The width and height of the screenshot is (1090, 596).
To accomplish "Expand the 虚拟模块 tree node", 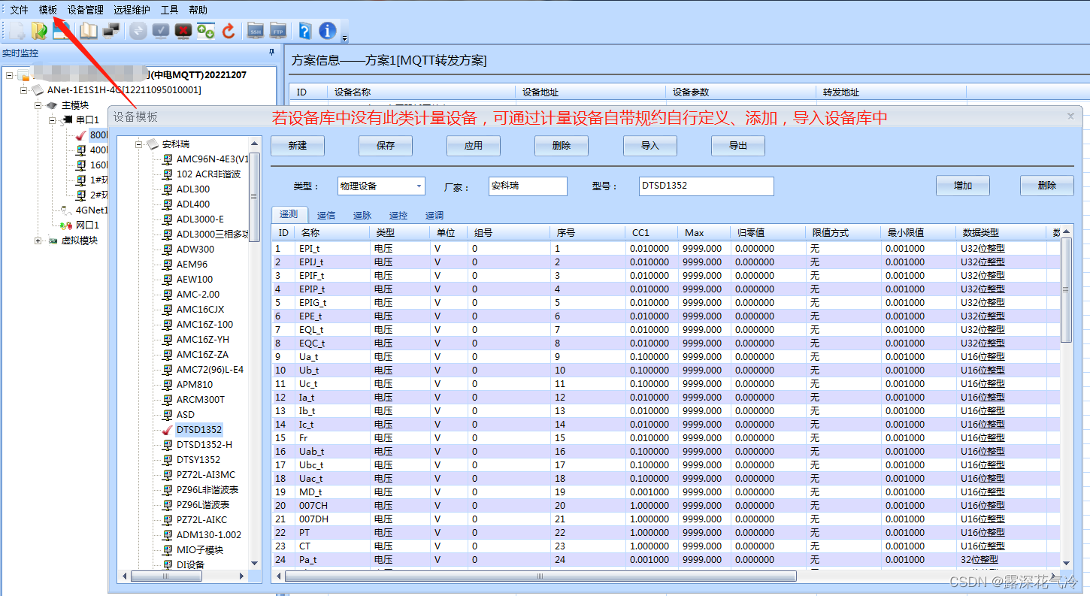I will [38, 241].
